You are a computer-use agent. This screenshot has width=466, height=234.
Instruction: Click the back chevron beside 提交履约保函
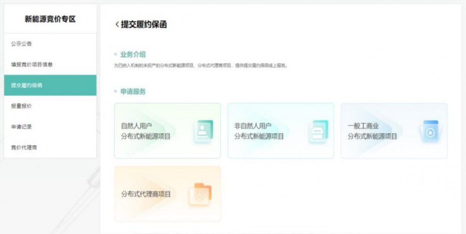pos(117,25)
